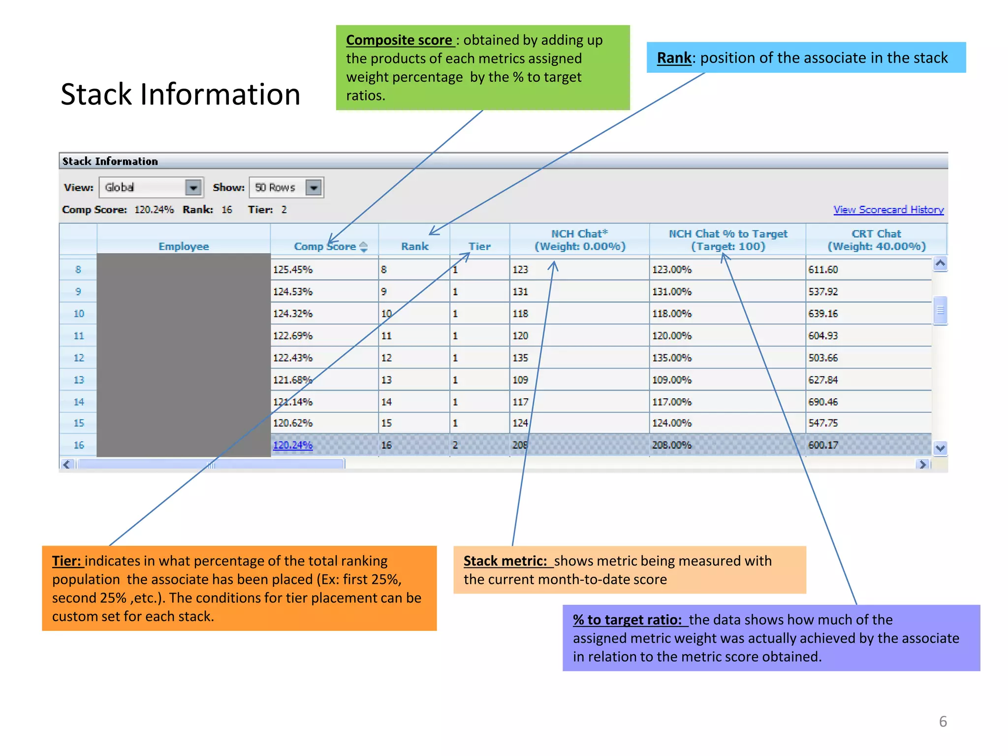Select row number 8 header
The image size is (1008, 756).
78,269
